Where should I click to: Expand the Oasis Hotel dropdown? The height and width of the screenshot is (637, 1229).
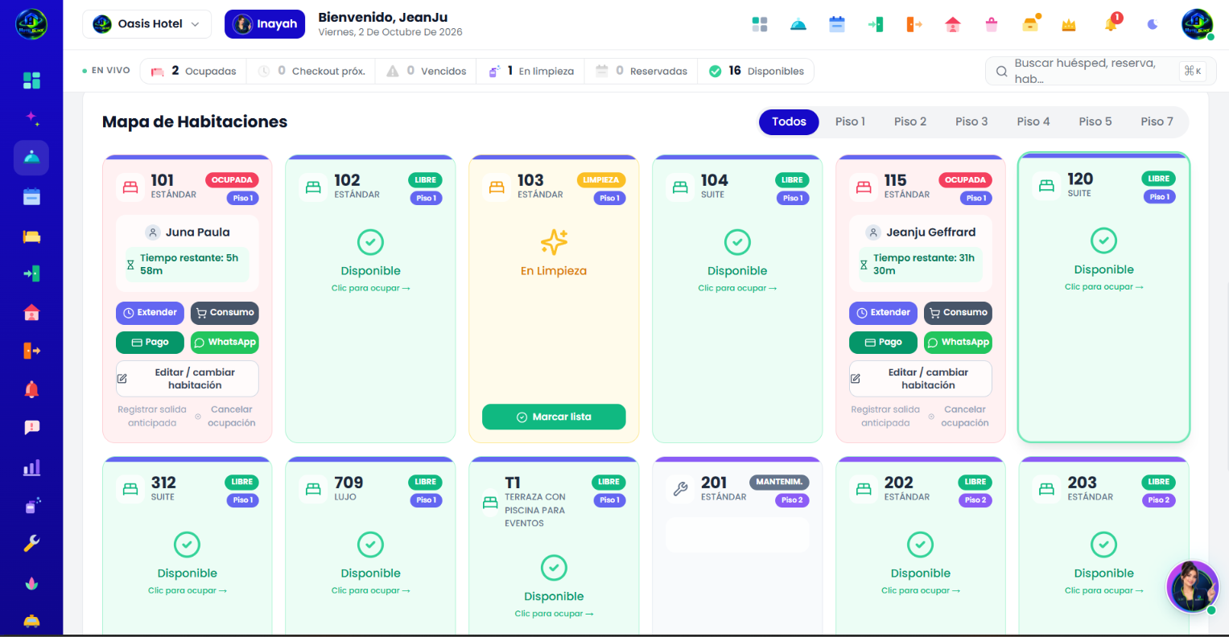pos(146,24)
